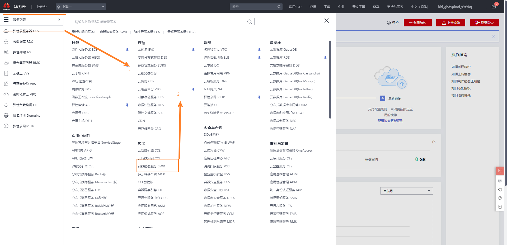Open the 工单 menu
This screenshot has width=507, height=245.
click(x=327, y=7)
